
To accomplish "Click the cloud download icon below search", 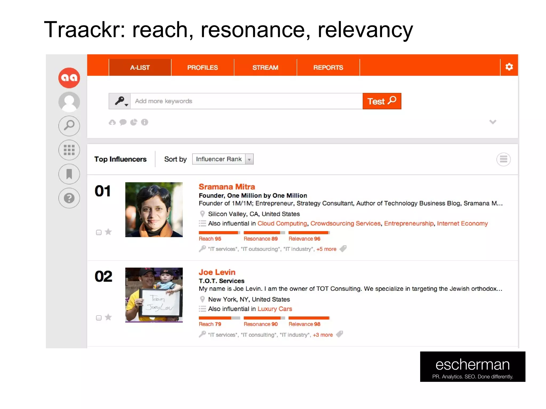I will pos(112,122).
